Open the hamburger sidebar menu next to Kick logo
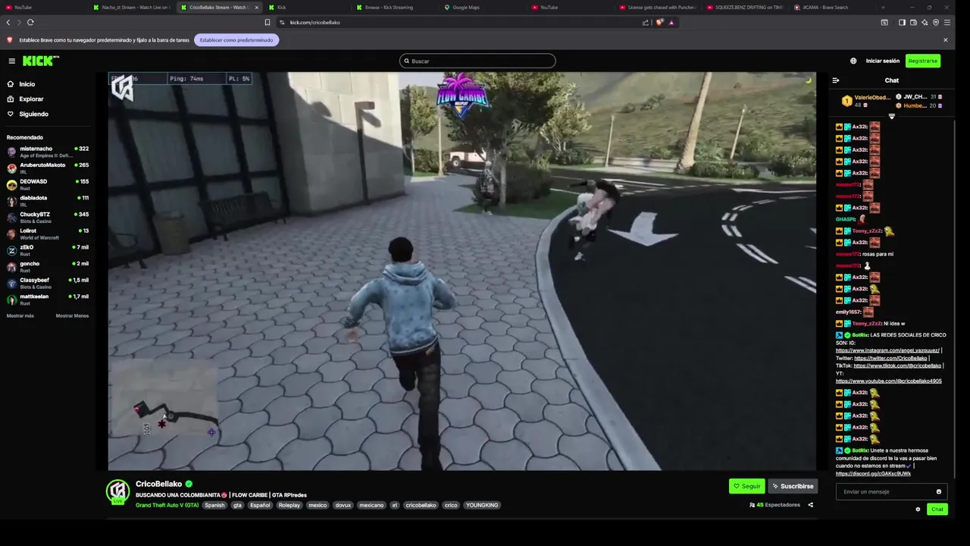This screenshot has width=970, height=546. (x=11, y=61)
